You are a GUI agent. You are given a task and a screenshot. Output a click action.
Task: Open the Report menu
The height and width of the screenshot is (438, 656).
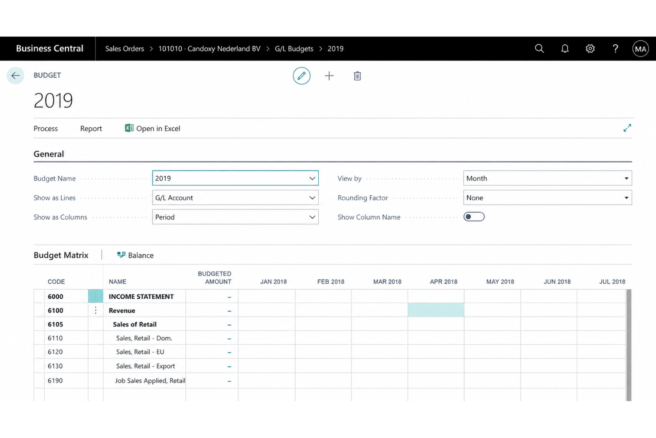click(x=91, y=128)
